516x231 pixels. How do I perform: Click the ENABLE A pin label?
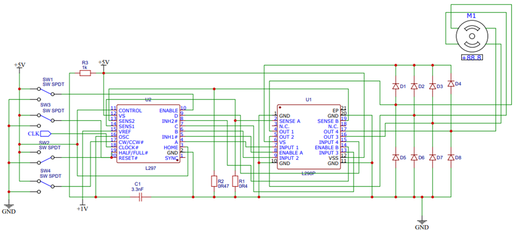[291, 153]
